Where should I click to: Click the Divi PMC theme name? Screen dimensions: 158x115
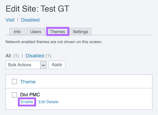coord(30,95)
